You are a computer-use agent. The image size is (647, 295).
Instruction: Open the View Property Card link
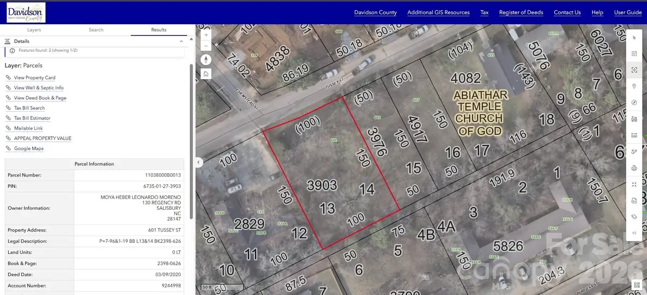35,78
